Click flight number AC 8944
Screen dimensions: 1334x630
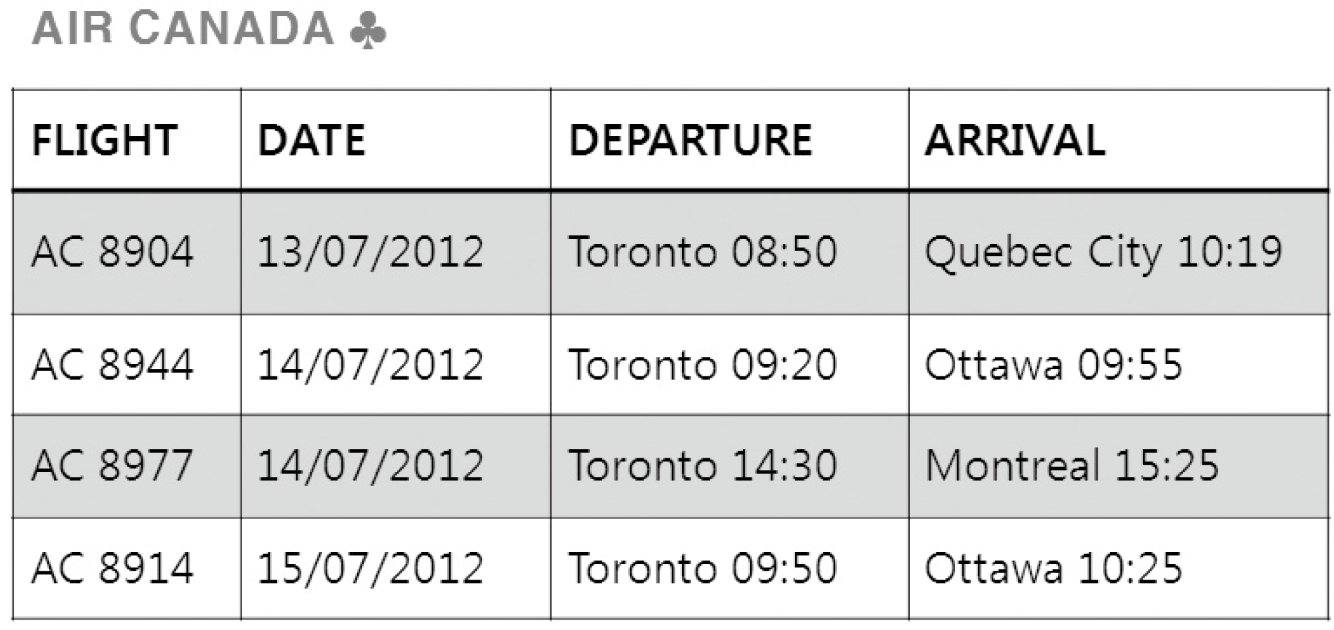112,365
